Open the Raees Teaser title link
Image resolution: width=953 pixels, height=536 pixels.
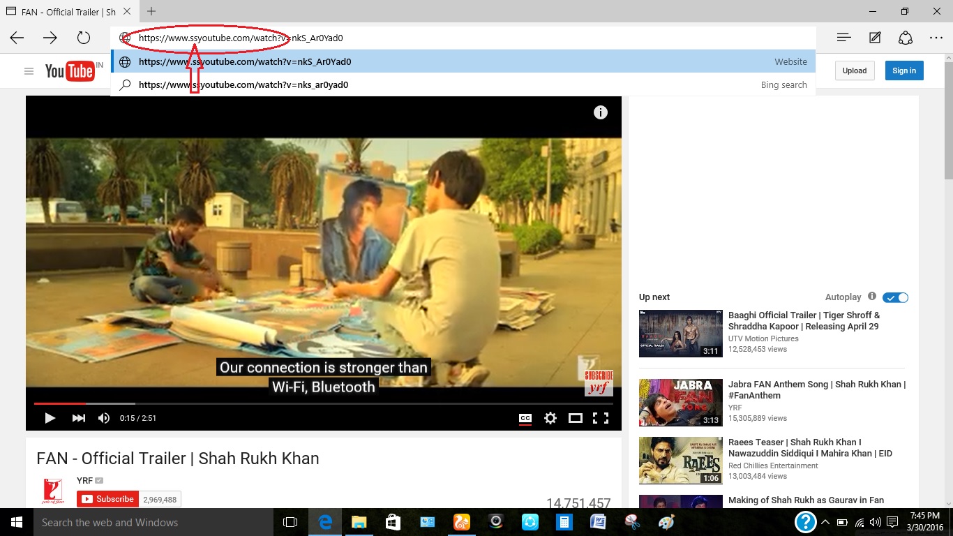[x=810, y=447]
